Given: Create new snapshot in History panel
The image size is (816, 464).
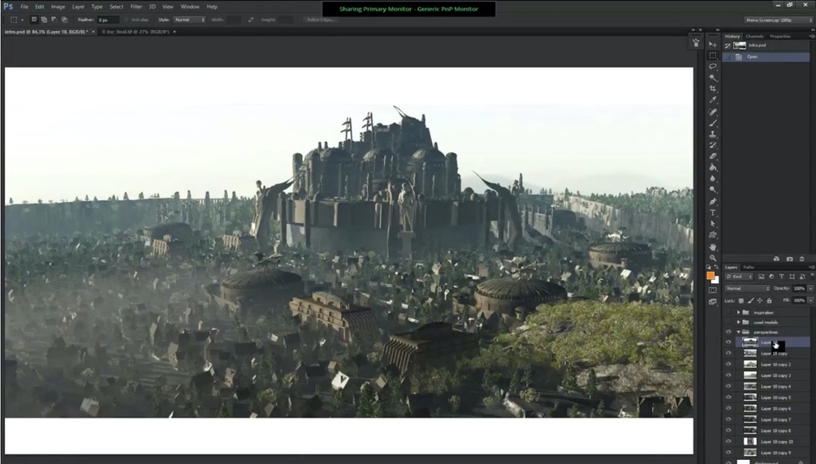Looking at the screenshot, I should click(x=789, y=259).
